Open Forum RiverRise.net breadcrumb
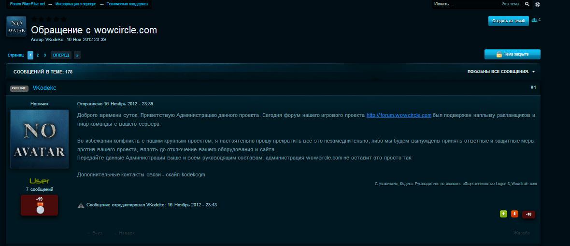 coord(28,4)
